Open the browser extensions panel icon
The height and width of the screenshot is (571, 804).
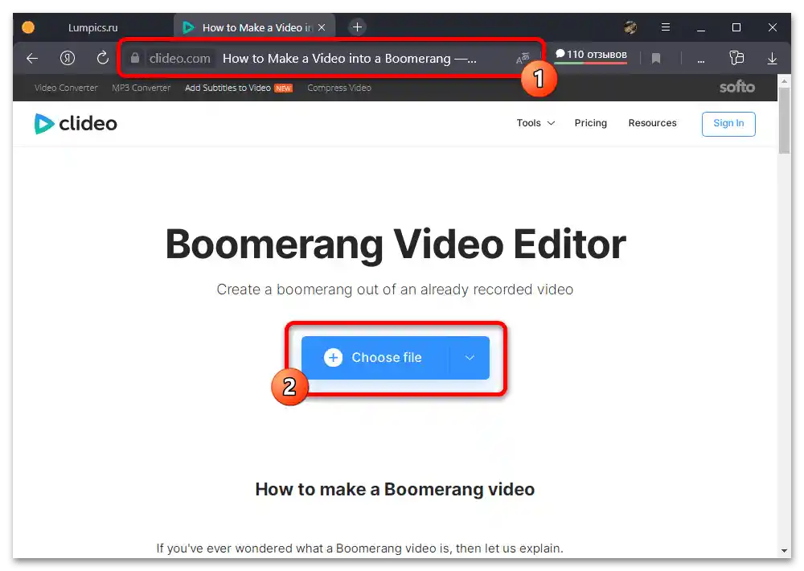coord(736,58)
